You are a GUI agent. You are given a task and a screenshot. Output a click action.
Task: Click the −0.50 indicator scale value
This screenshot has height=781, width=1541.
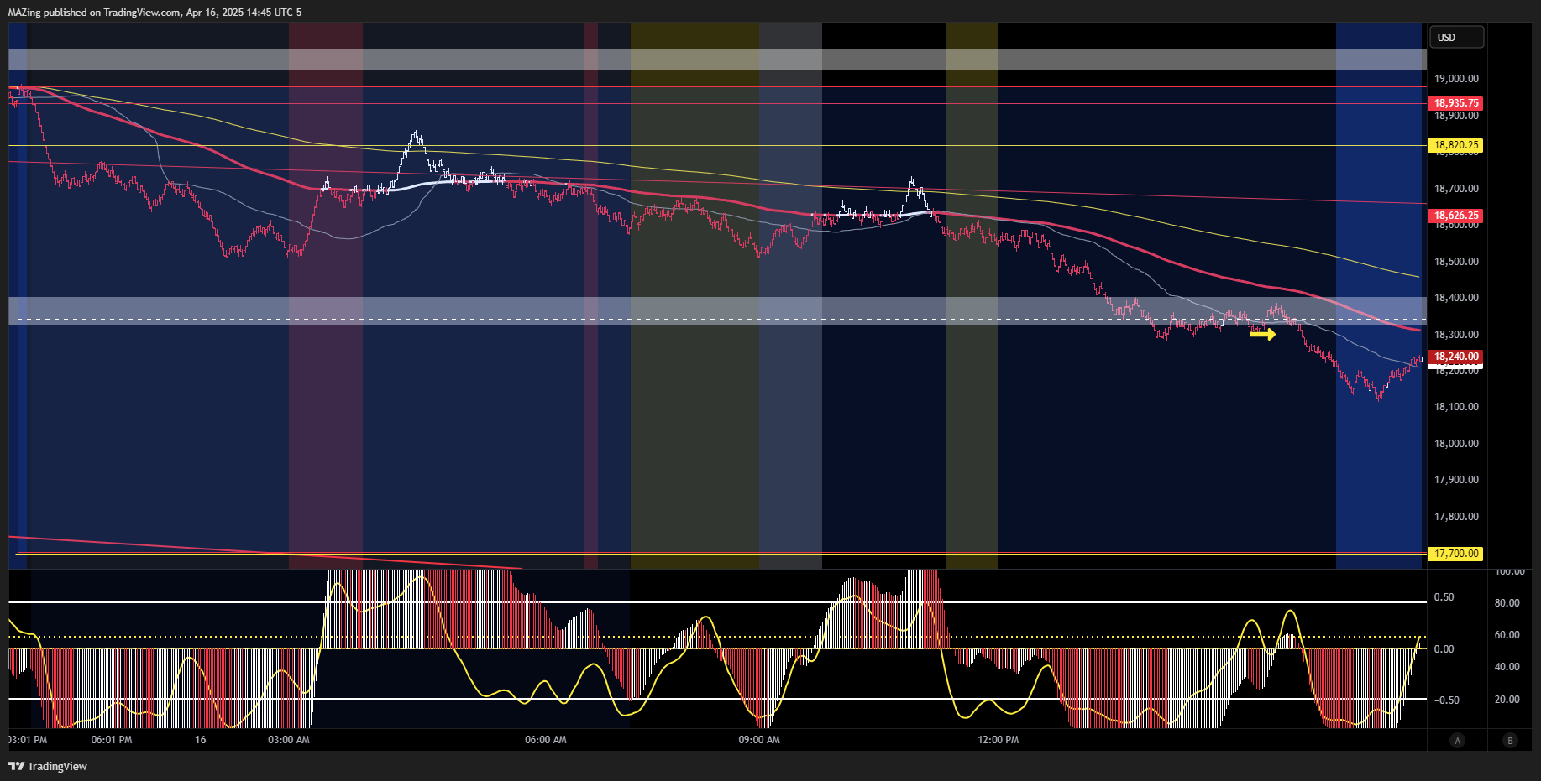click(x=1446, y=700)
